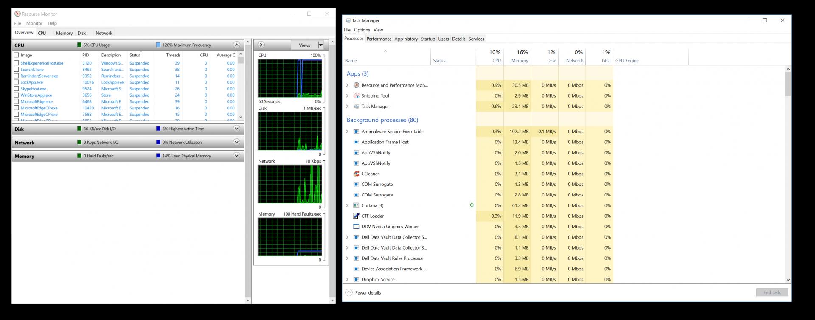Screen dimensions: 815x320
Task: Check the MicrosoftEdgeCP.exe checkbox with PID 10420
Action: [17, 108]
